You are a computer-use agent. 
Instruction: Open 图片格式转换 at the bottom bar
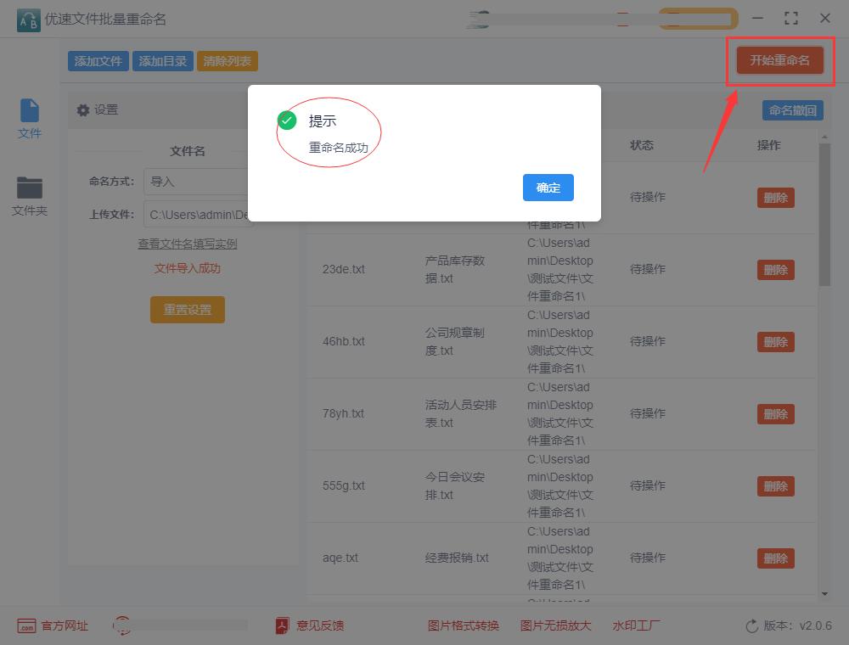pos(464,625)
